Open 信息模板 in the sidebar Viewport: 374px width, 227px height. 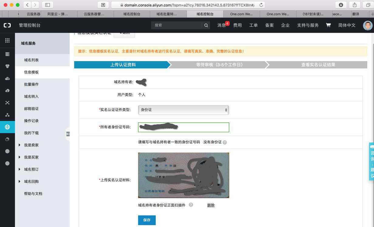[x=42, y=72]
